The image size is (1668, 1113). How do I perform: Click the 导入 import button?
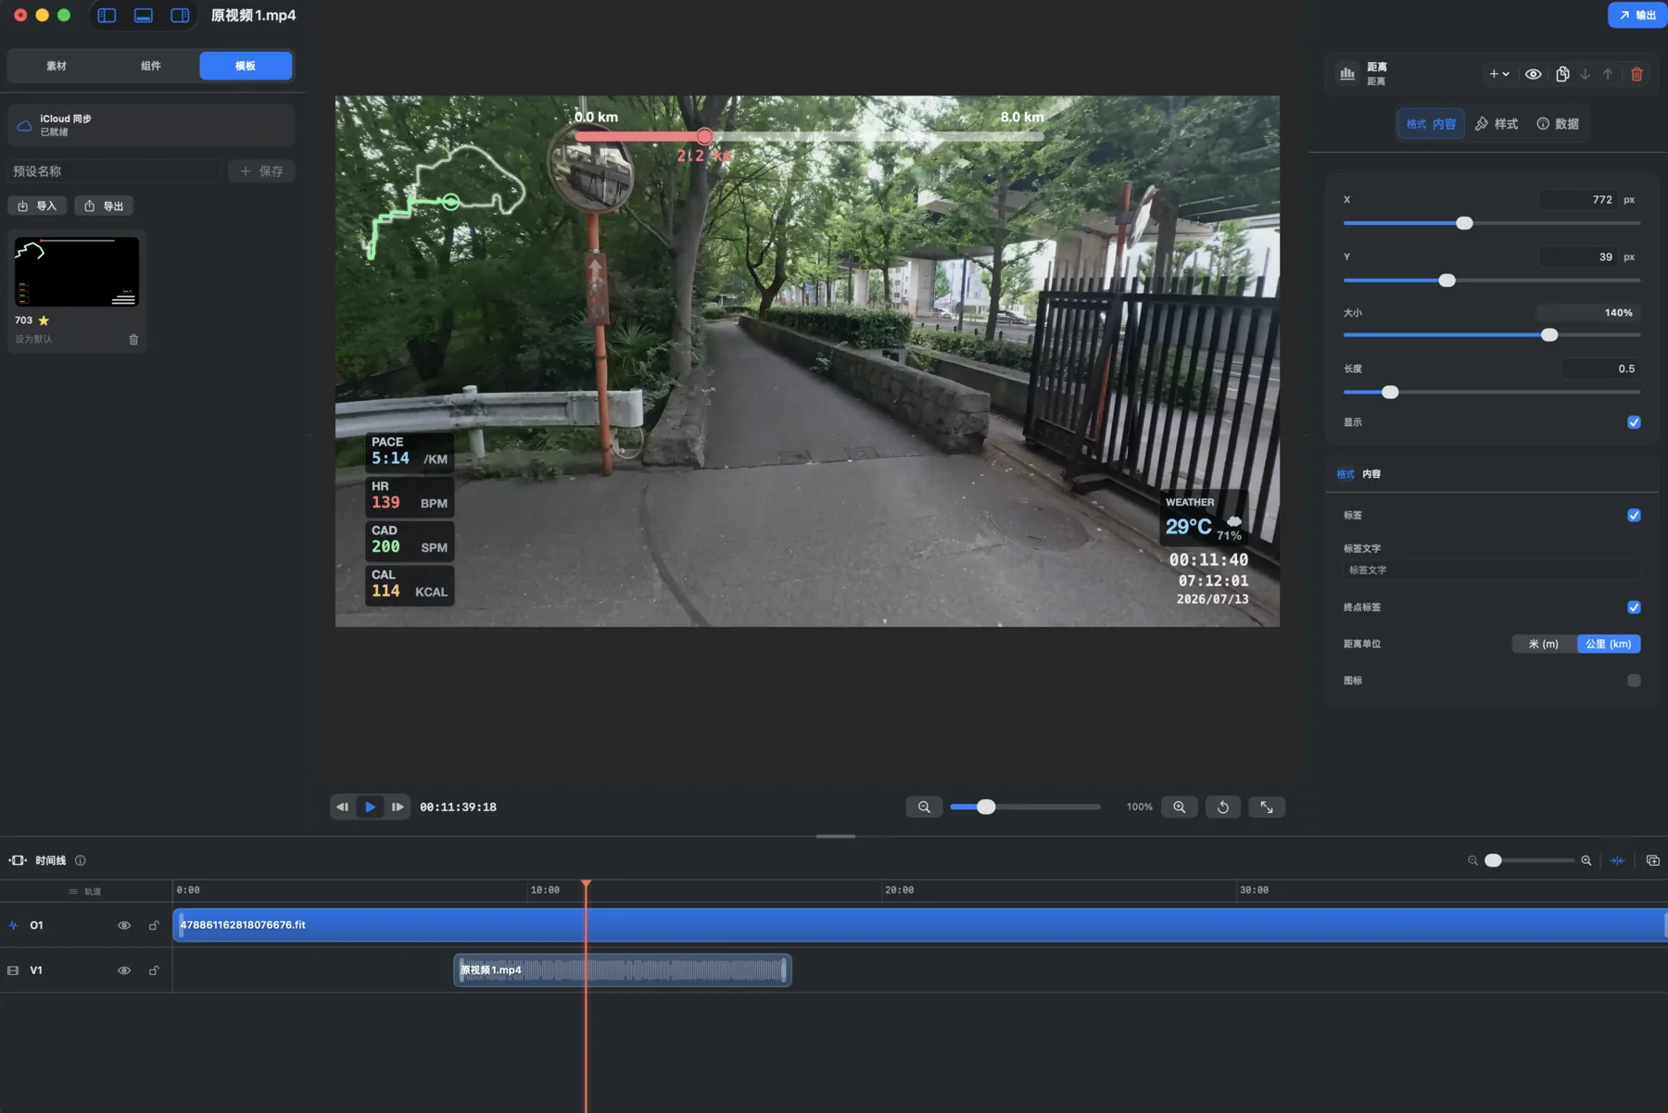tap(37, 206)
